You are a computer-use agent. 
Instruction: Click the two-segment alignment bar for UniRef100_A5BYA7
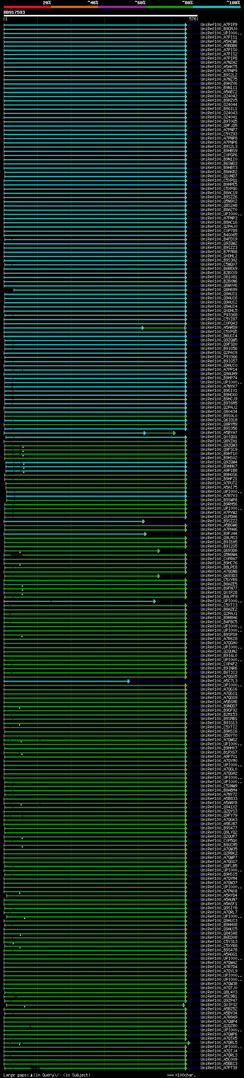click(90, 433)
